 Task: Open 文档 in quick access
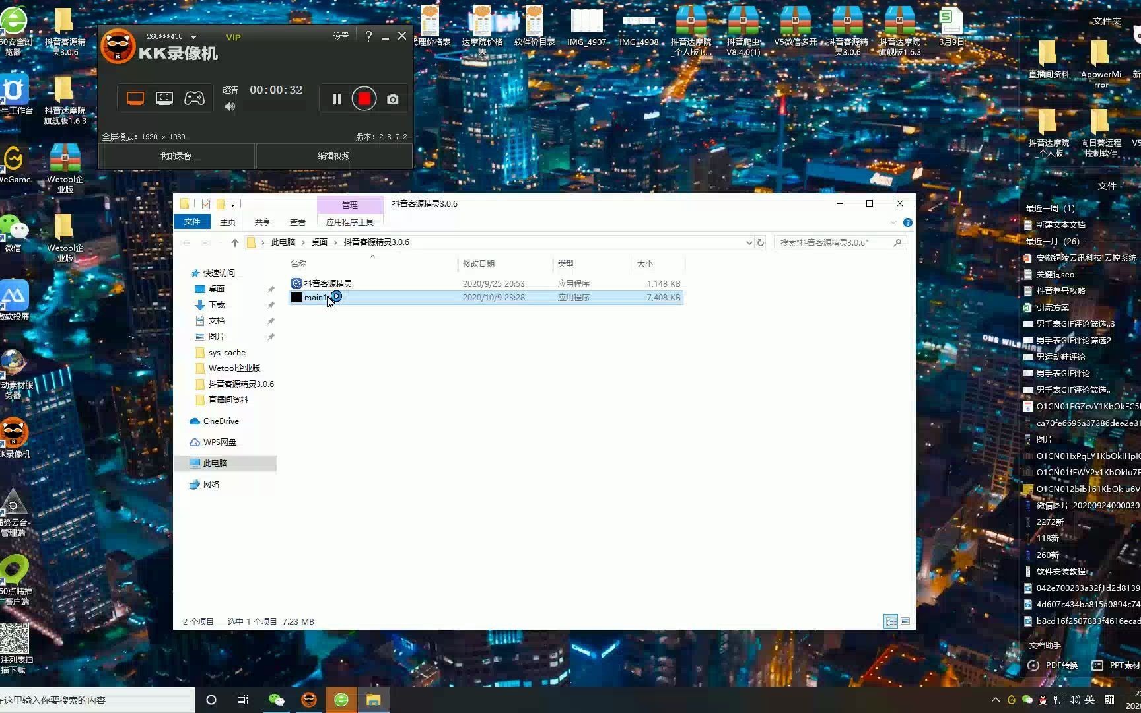pyautogui.click(x=217, y=320)
